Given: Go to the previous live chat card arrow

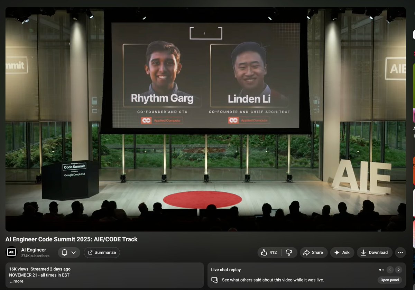Looking at the screenshot, I should tap(390, 270).
